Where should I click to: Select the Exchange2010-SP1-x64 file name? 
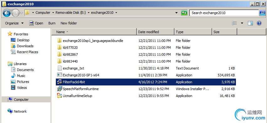click(x=81, y=75)
